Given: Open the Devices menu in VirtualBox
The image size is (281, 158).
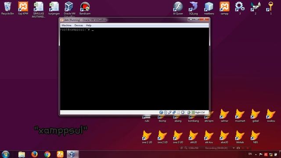Looking at the screenshot, I should (79, 25).
